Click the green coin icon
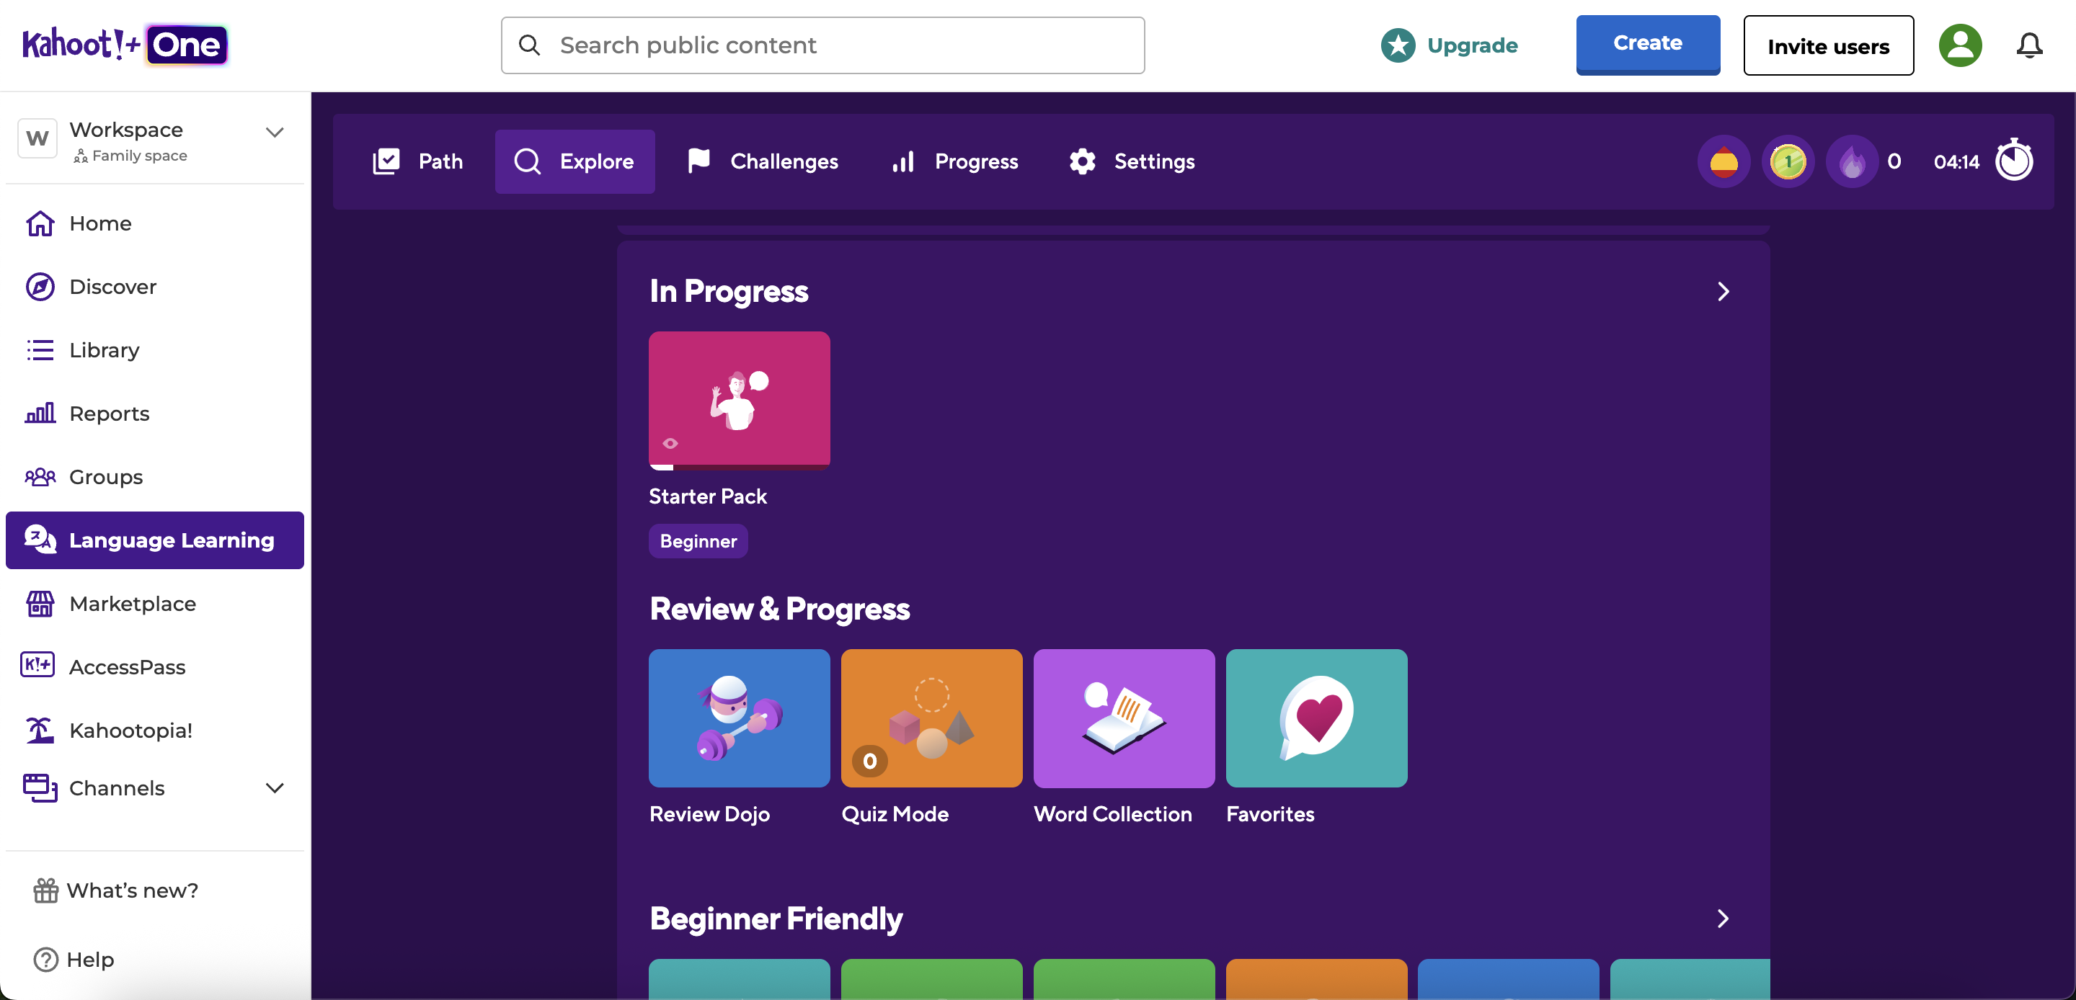This screenshot has height=1000, width=2076. (1788, 162)
